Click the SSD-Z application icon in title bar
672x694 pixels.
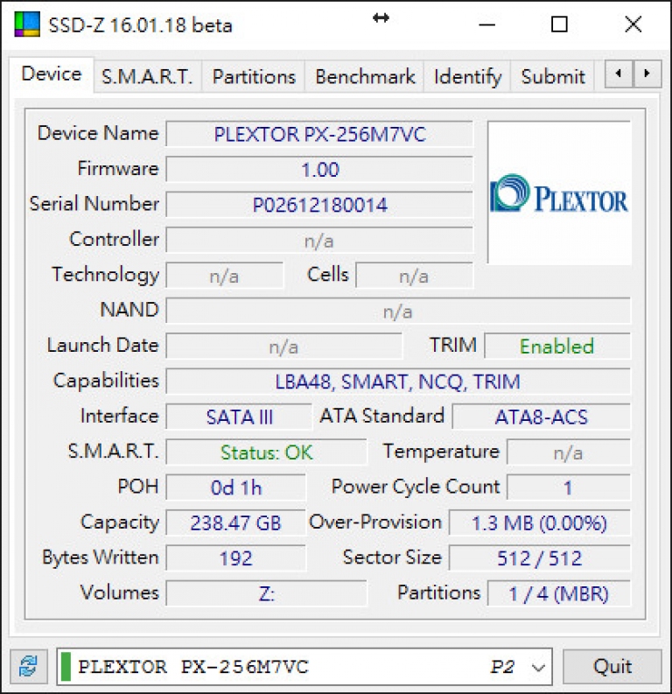pos(27,25)
